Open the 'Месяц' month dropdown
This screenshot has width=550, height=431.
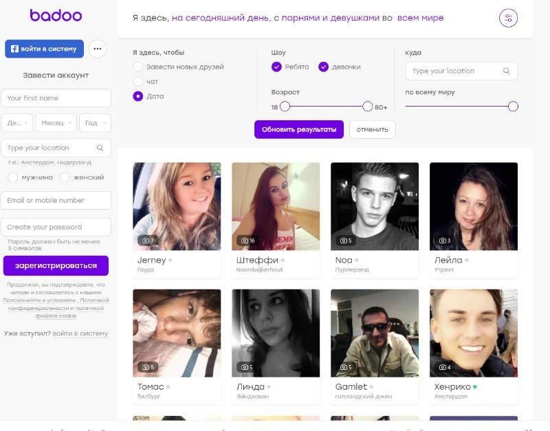coord(56,123)
